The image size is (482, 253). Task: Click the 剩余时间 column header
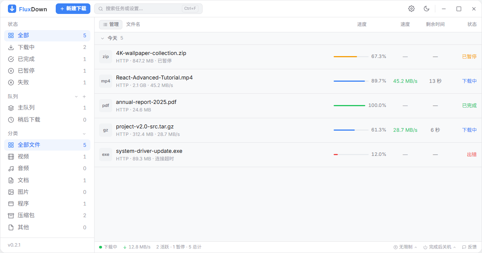point(435,24)
